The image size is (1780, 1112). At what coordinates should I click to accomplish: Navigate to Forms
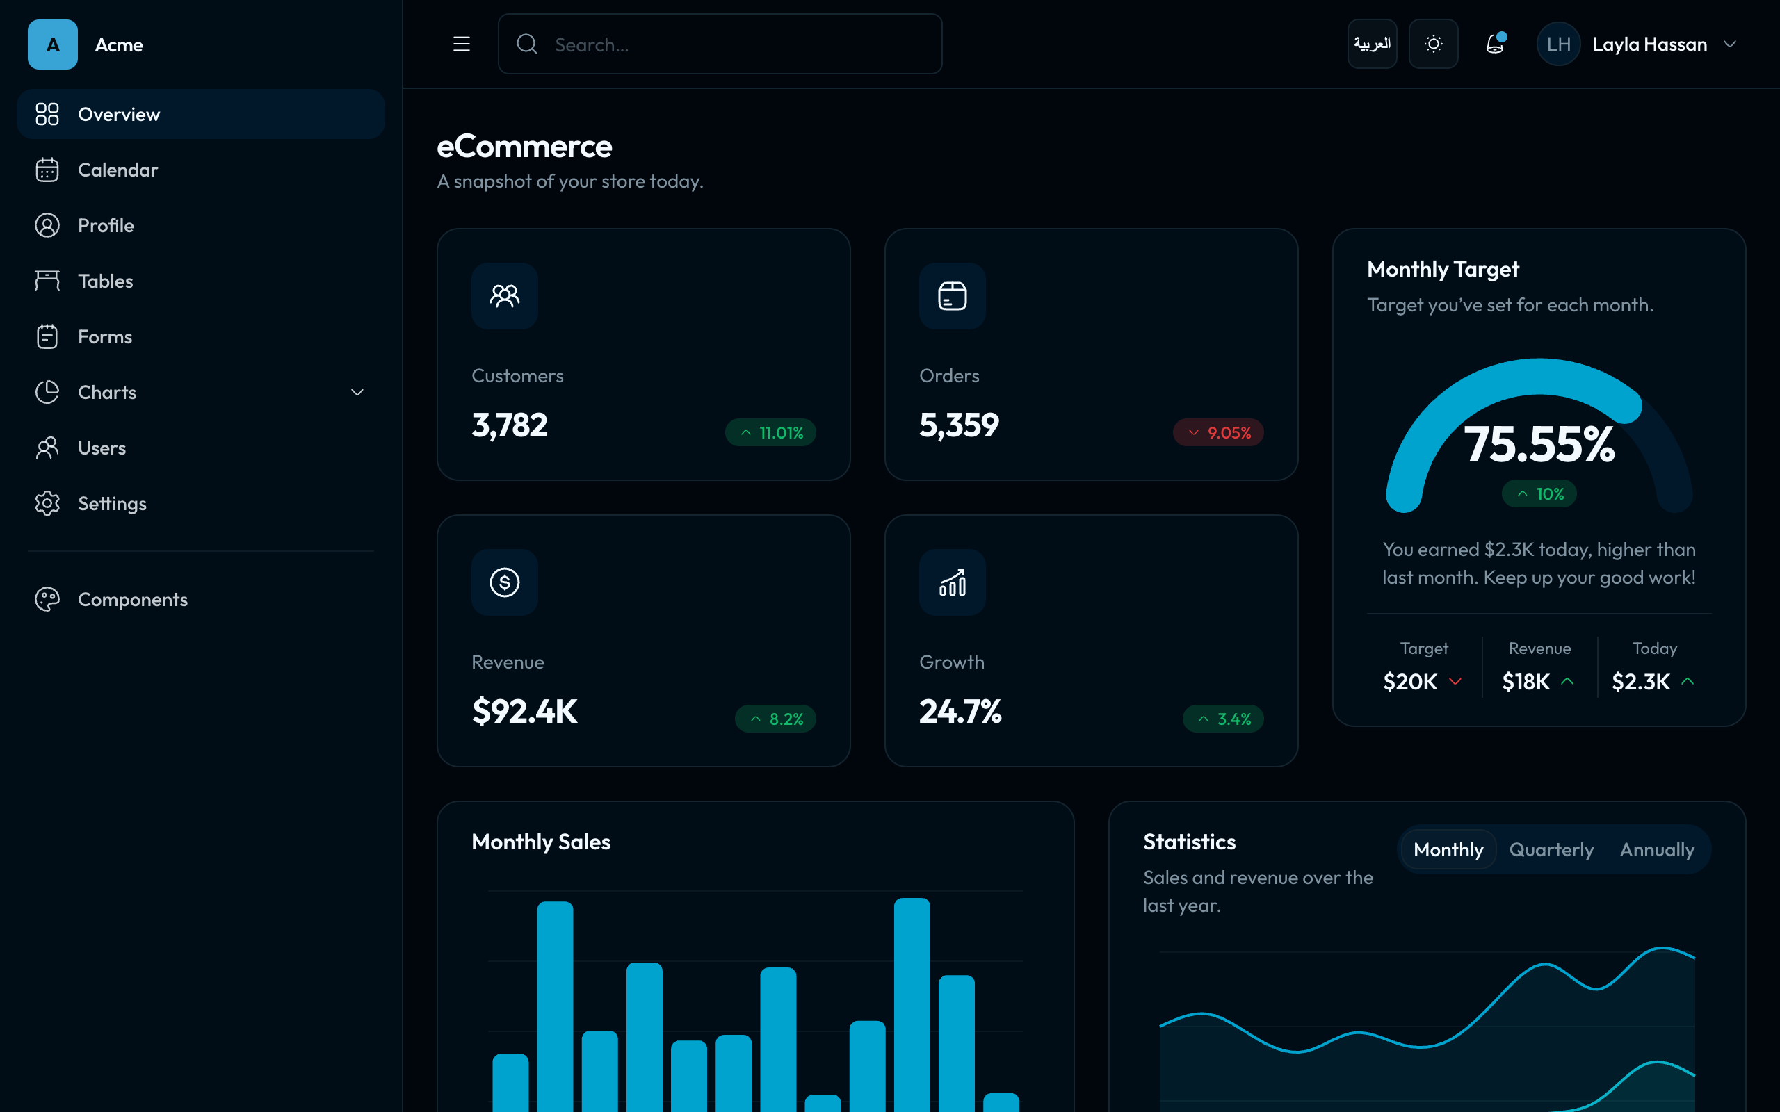pos(201,337)
